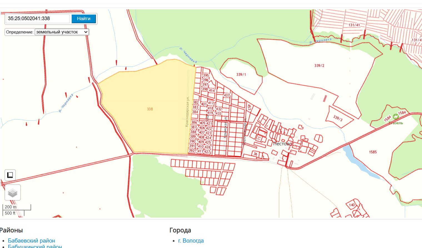Viewport: 422px width, 248px height.
Task: Click the Пестово settlement label
Action: (x=282, y=144)
